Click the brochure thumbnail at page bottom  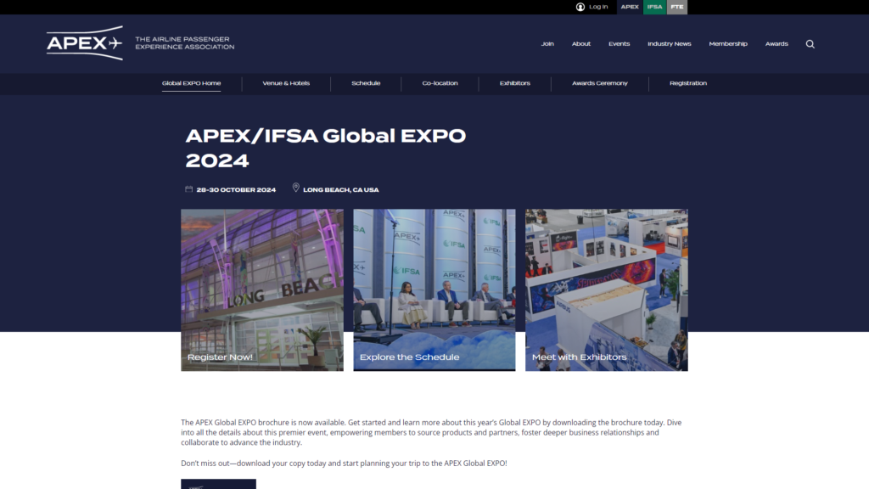[x=218, y=484]
